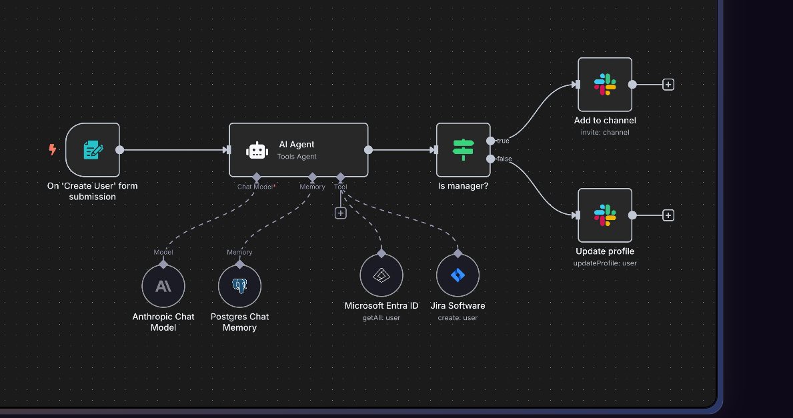Click the form trigger output connector dot
The height and width of the screenshot is (418, 793).
[x=119, y=149]
